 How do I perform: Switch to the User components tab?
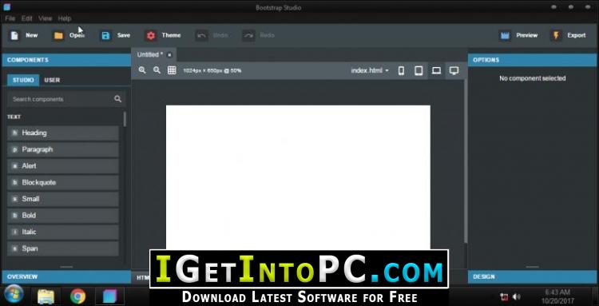coord(52,80)
